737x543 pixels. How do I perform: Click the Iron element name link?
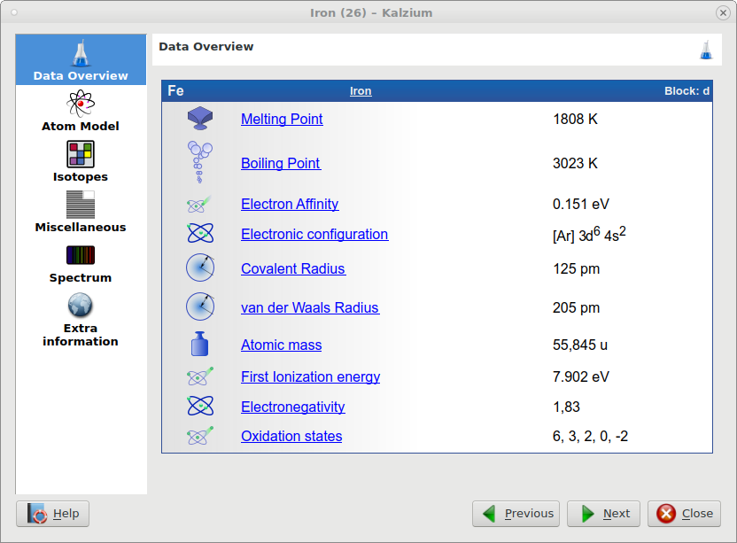click(x=361, y=90)
